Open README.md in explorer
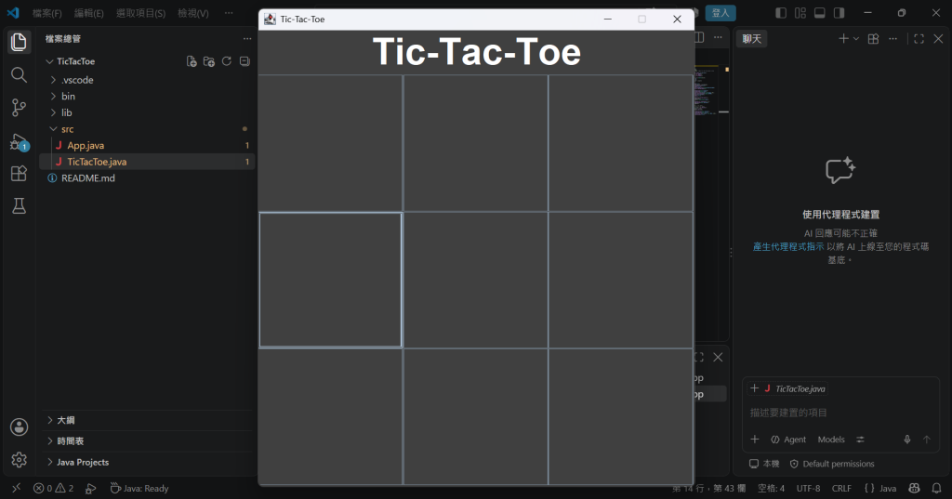 pyautogui.click(x=147, y=178)
